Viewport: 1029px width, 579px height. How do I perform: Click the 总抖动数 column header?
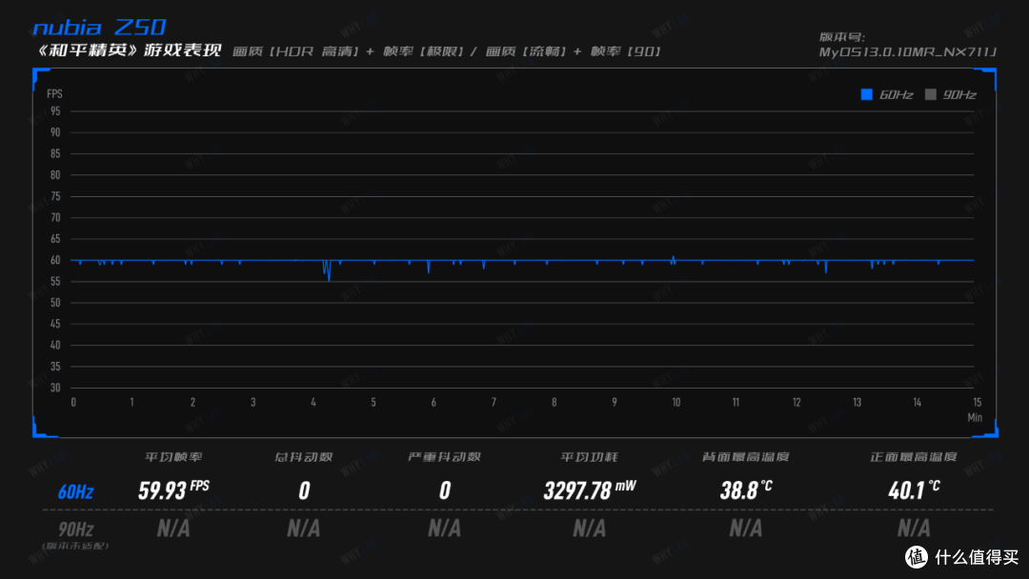[x=303, y=457]
